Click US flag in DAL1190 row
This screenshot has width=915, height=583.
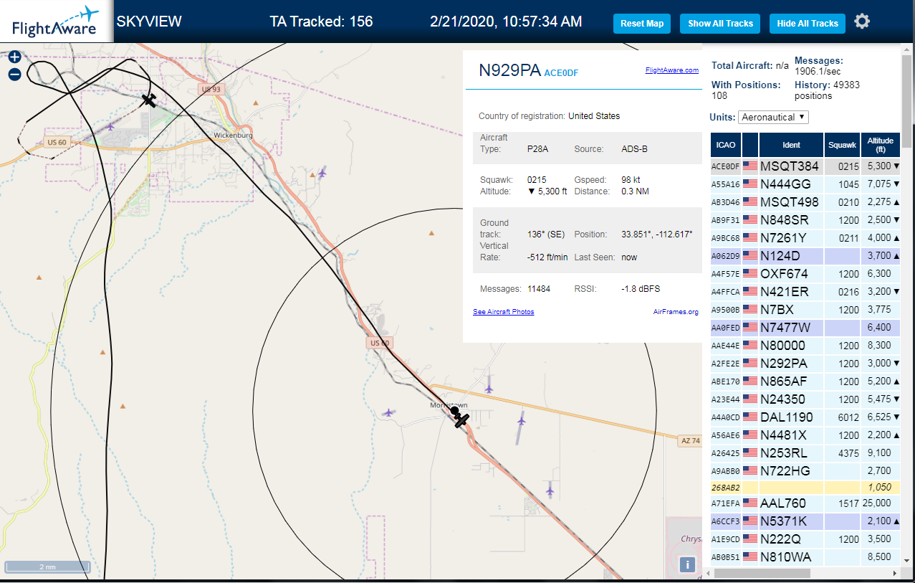750,417
